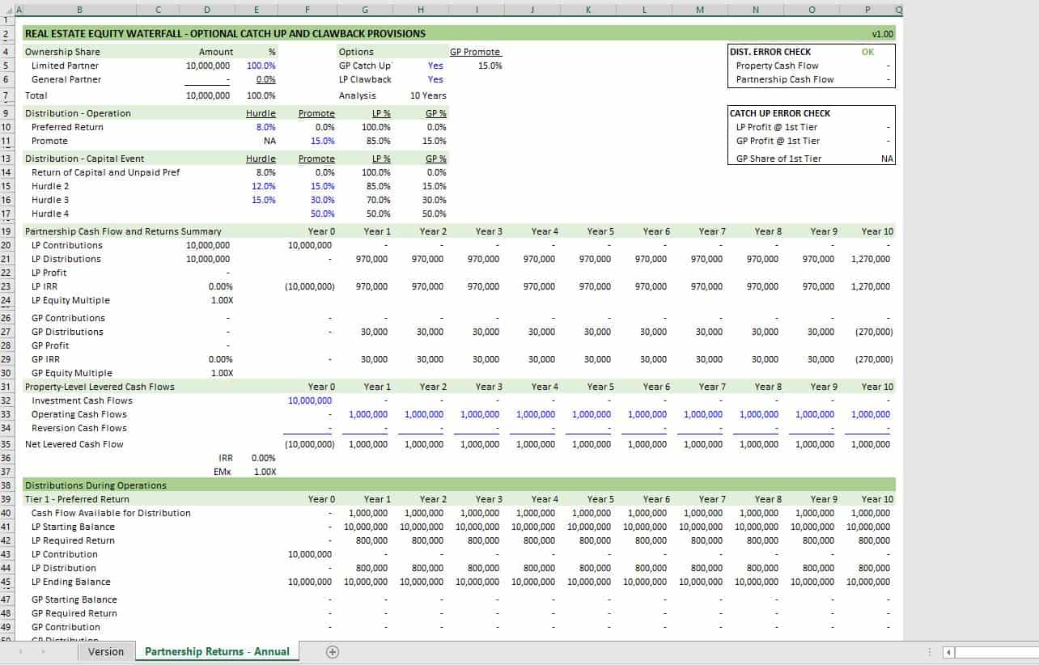Select the Partnership Returns - Annual tab

[x=216, y=651]
